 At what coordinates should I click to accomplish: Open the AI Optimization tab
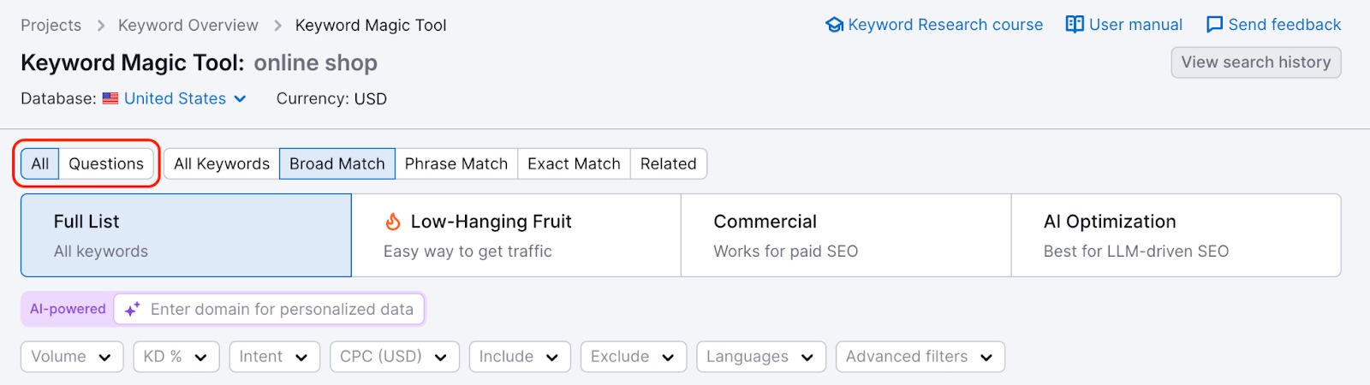(1176, 235)
